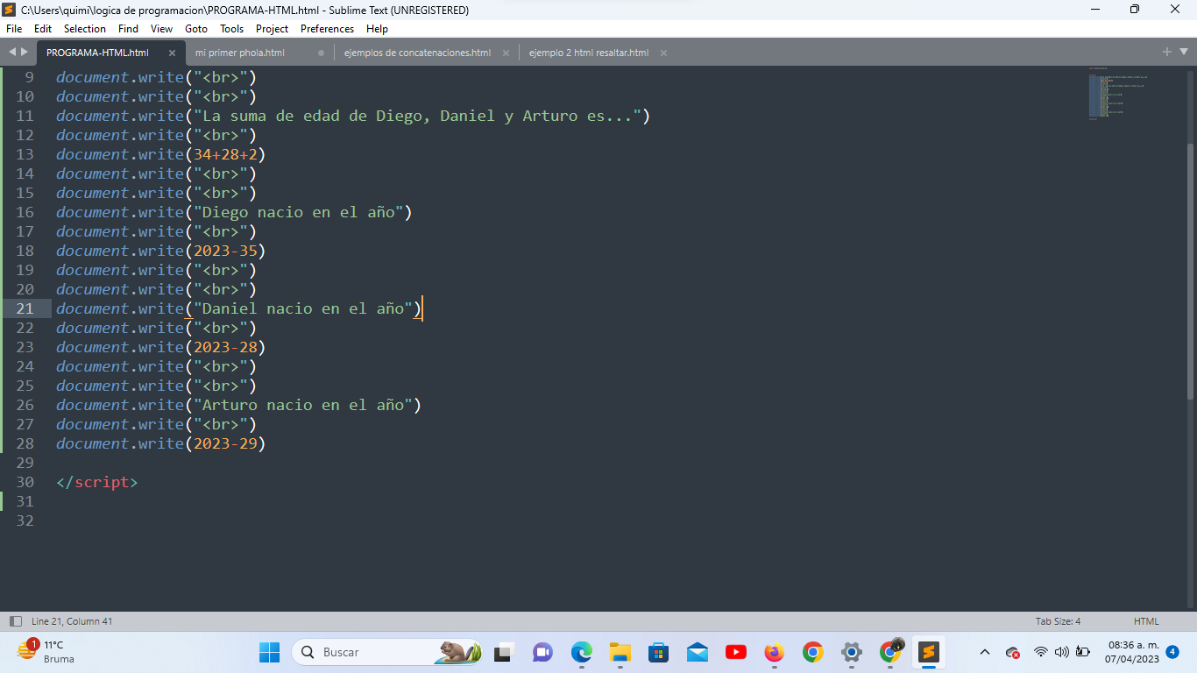Open Microsoft Store from taskbar

point(658,652)
